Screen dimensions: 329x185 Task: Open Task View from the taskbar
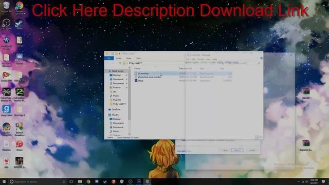click(x=71, y=181)
